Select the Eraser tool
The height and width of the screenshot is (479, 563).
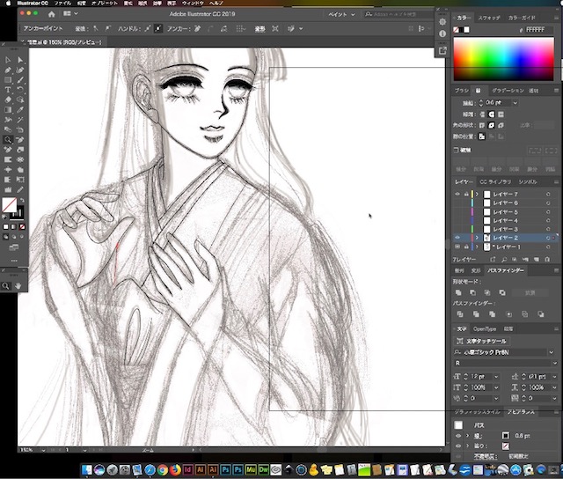pos(8,99)
